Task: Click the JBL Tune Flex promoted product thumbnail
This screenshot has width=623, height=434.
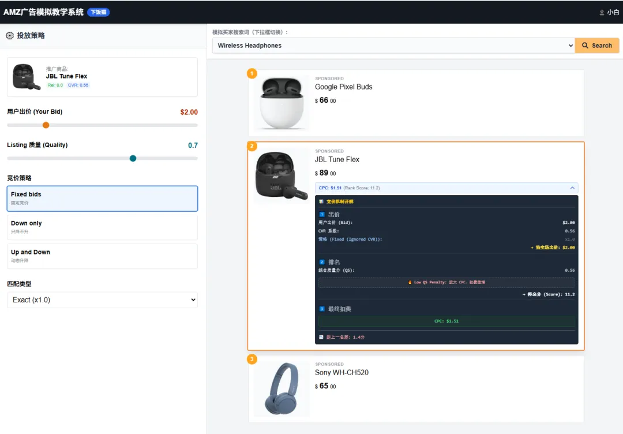Action: click(x=27, y=77)
